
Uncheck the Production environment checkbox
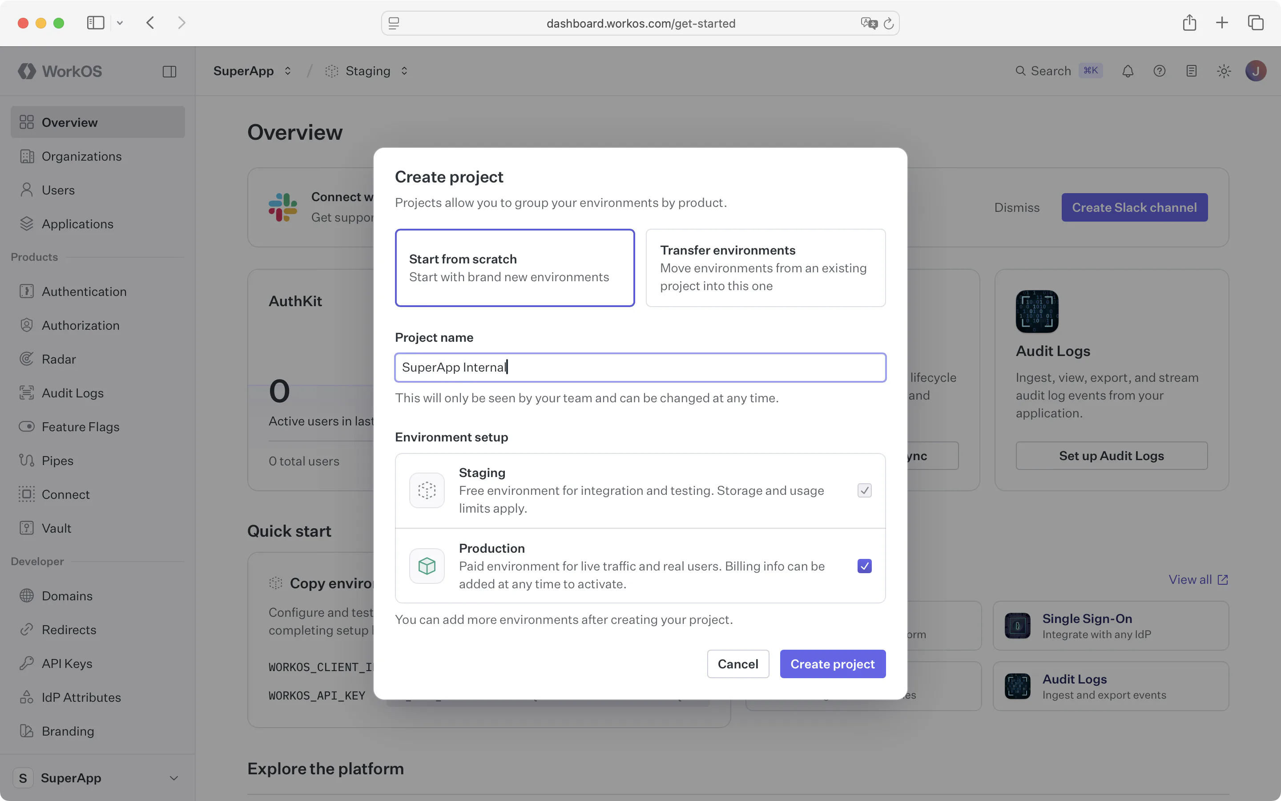coord(864,566)
